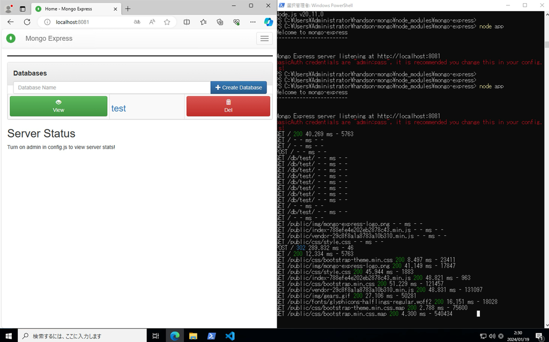Open Edge Settings and more menu
This screenshot has height=342, width=549.
tap(253, 22)
